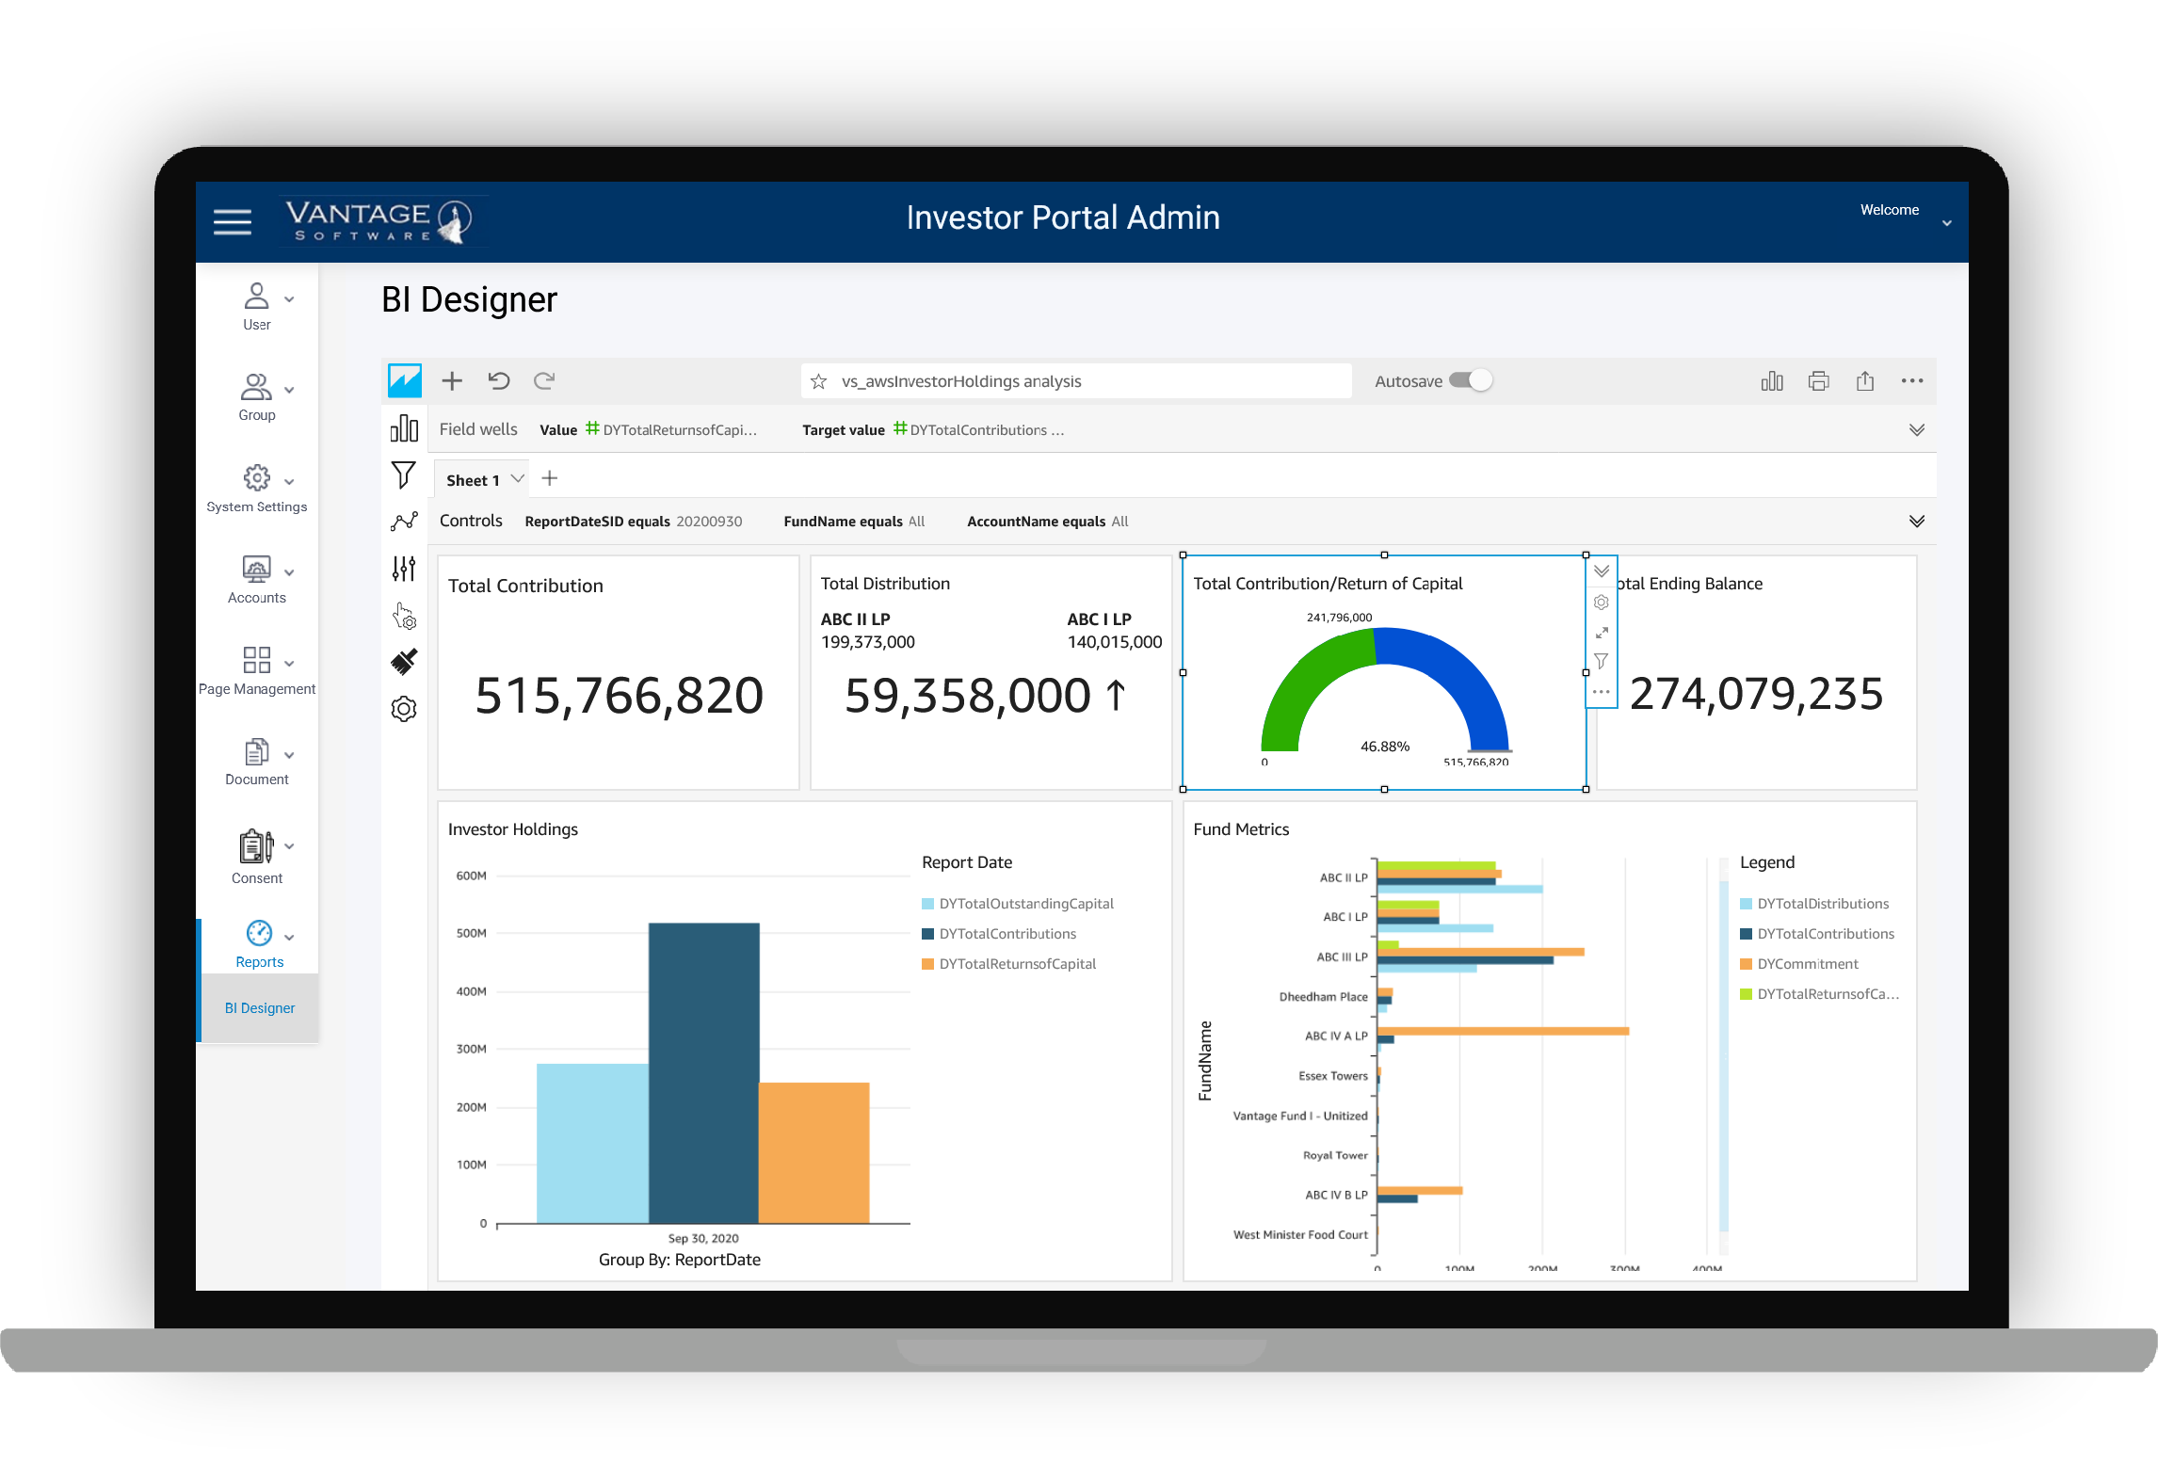Open the Sheet 1 dropdown
This screenshot has width=2158, height=1479.
(516, 479)
